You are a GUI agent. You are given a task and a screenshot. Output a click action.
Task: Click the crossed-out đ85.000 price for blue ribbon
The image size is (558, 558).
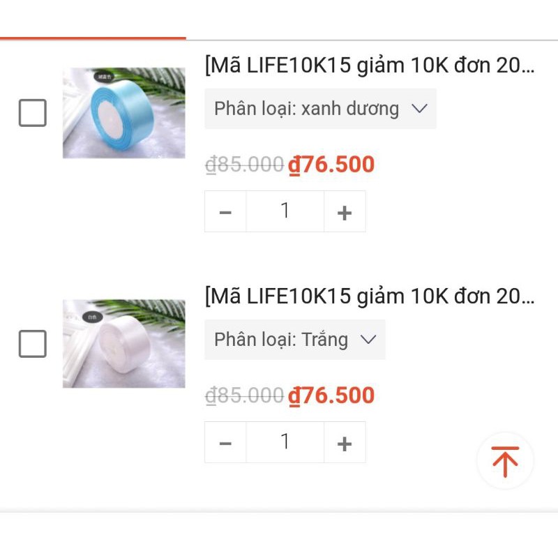coord(244,165)
